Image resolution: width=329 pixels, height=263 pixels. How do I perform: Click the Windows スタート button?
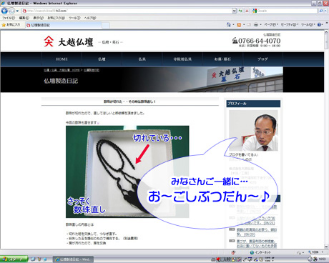14,259
